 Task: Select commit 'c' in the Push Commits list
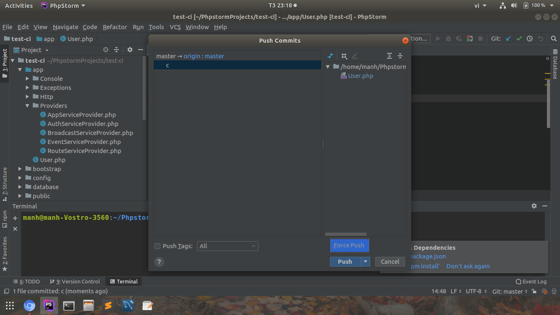pos(237,65)
